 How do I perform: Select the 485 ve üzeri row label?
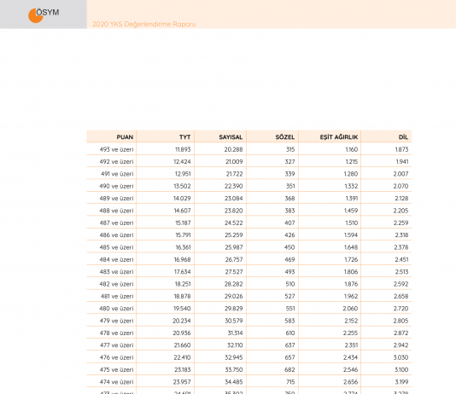pyautogui.click(x=116, y=247)
